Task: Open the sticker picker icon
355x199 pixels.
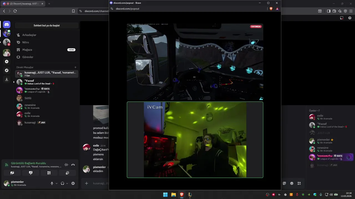Action: [x=284, y=183]
